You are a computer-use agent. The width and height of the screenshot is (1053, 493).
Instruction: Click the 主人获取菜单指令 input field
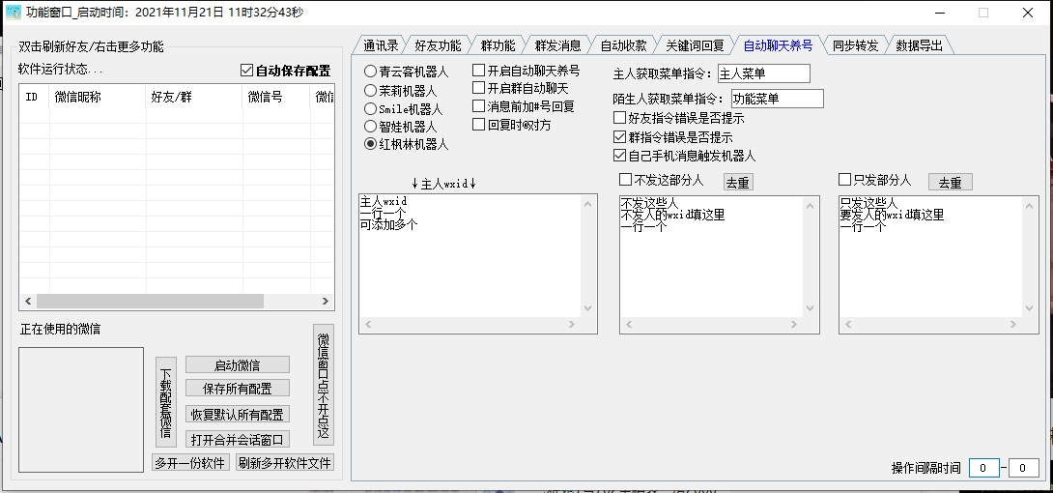(762, 73)
